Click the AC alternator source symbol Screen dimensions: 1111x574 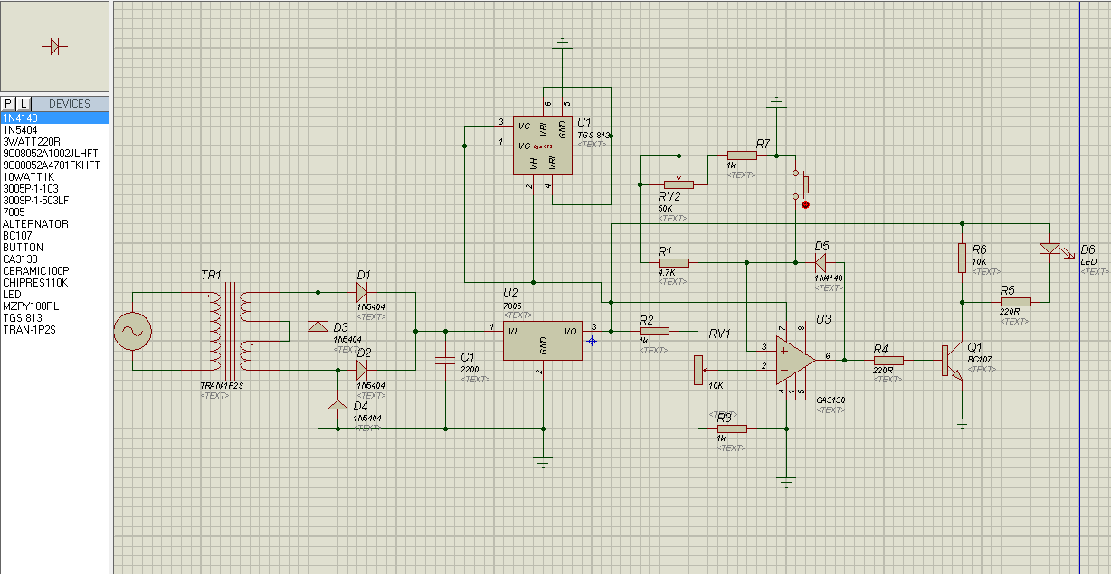132,332
